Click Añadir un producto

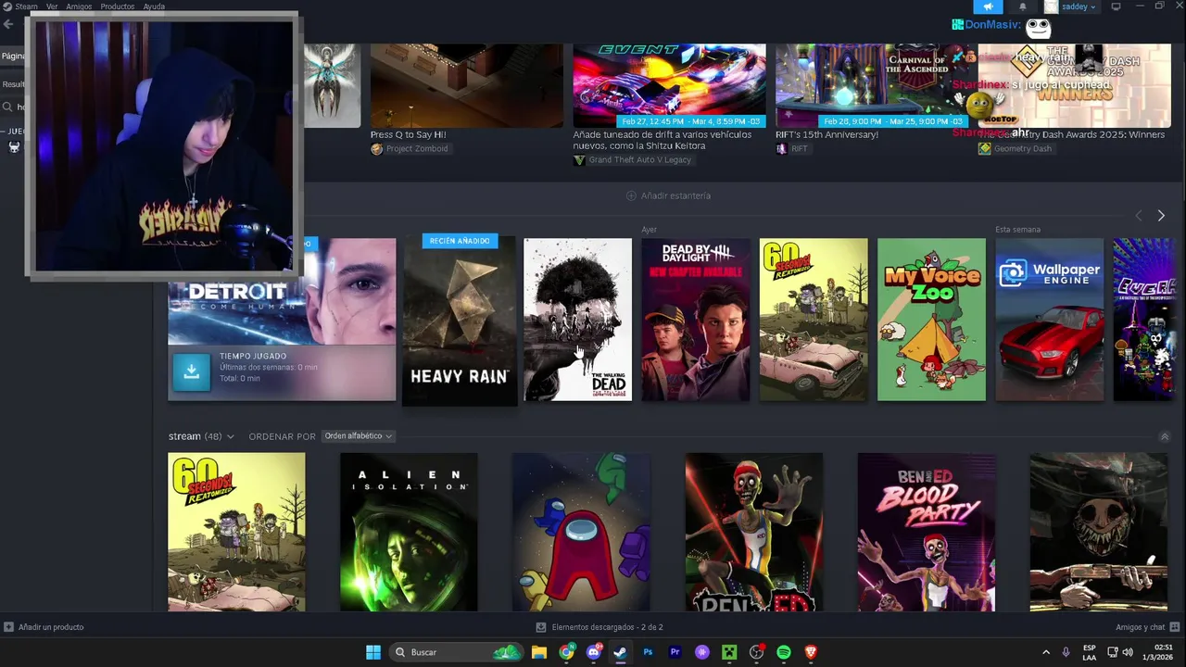(44, 627)
